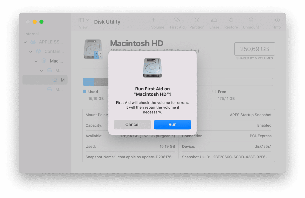
Task: Click the dialog's hard drive icon
Action: [x=152, y=68]
